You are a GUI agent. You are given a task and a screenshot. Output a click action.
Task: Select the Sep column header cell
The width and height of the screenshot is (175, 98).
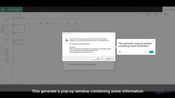tap(76, 23)
